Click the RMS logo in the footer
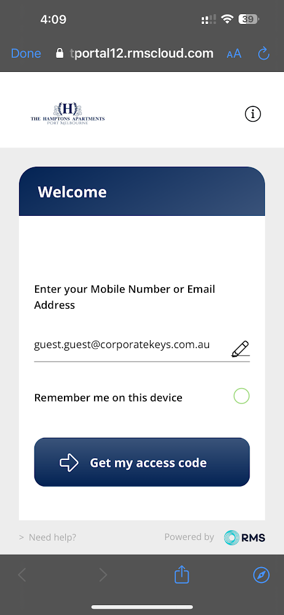 (245, 538)
